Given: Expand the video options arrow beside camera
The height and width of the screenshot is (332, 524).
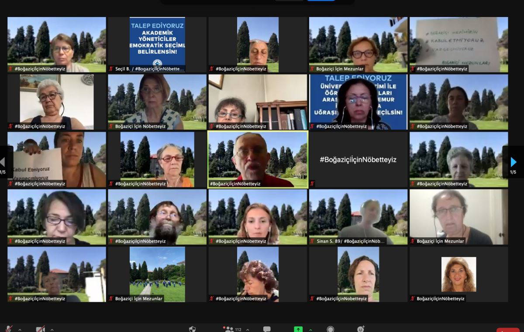Looking at the screenshot, I should click(52, 329).
